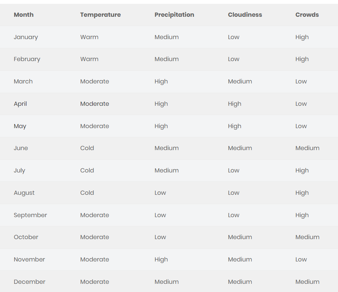Click the Precipitation column header
Viewport: 338px width, 292px height.
174,15
